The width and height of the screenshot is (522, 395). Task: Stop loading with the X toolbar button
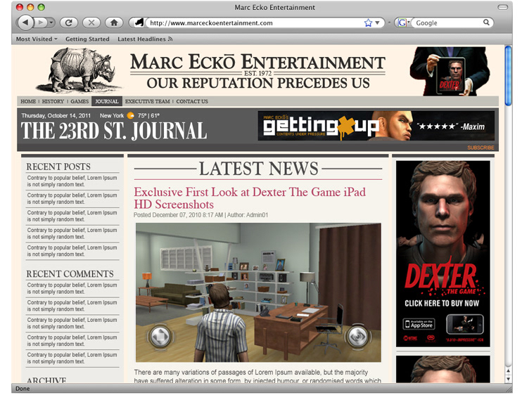point(91,22)
